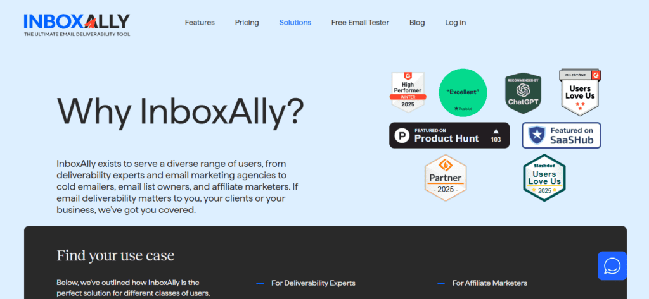Click the InboxAlly logo

coord(77,25)
